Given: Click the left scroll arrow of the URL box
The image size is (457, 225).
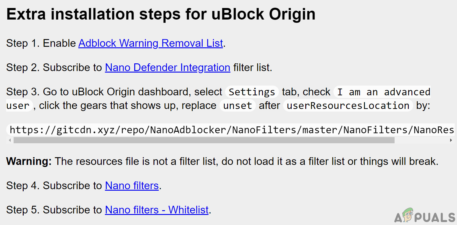Looking at the screenshot, I should tap(10, 140).
